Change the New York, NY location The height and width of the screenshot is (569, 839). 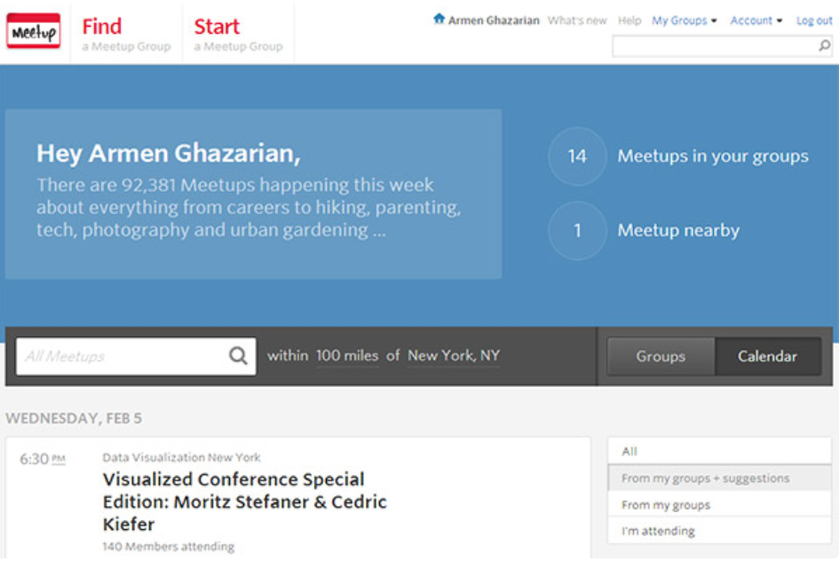click(x=454, y=356)
